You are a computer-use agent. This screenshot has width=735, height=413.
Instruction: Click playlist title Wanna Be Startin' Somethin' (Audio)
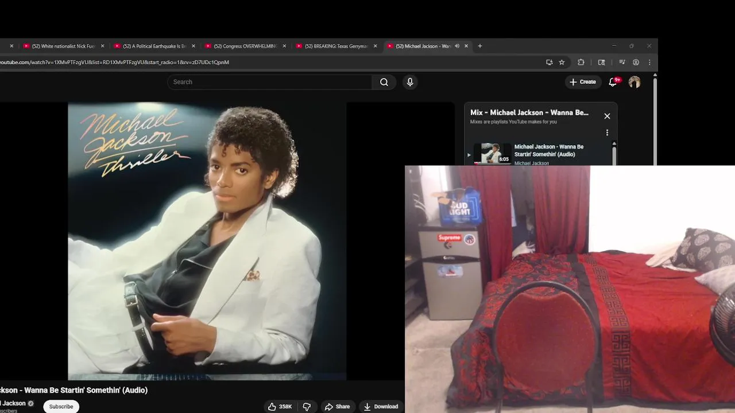(x=549, y=150)
